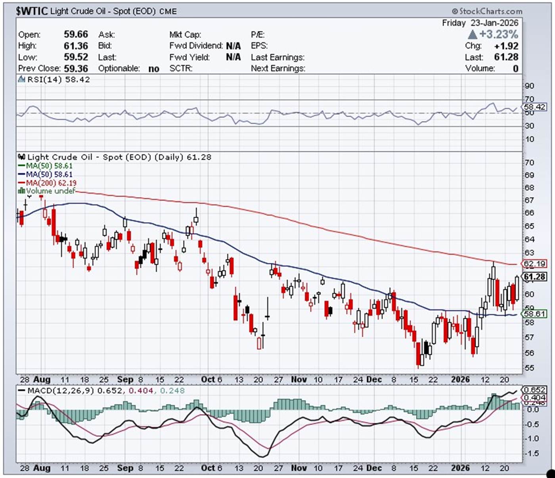Click the 58.42 RSI value tag
Screen dimensions: 555x478
coord(534,107)
